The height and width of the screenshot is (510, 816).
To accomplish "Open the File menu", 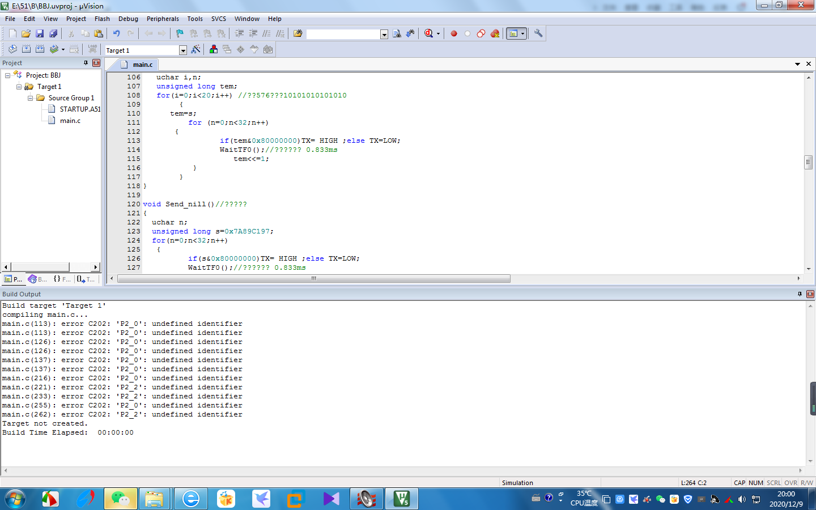I will point(10,19).
